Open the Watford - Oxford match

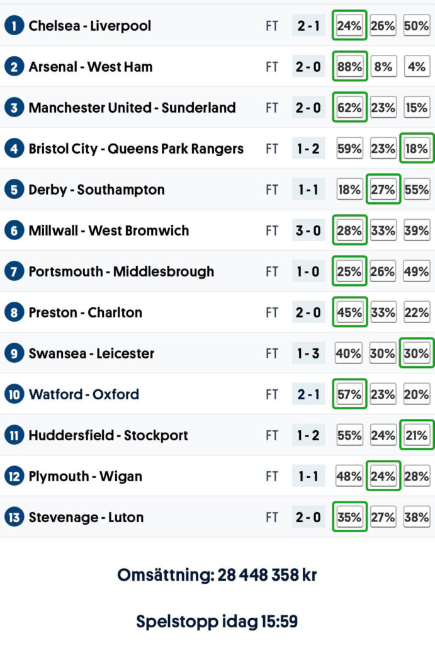[84, 394]
